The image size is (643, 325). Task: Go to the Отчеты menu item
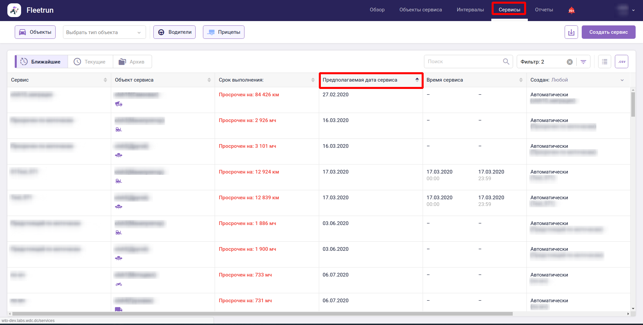tap(544, 10)
